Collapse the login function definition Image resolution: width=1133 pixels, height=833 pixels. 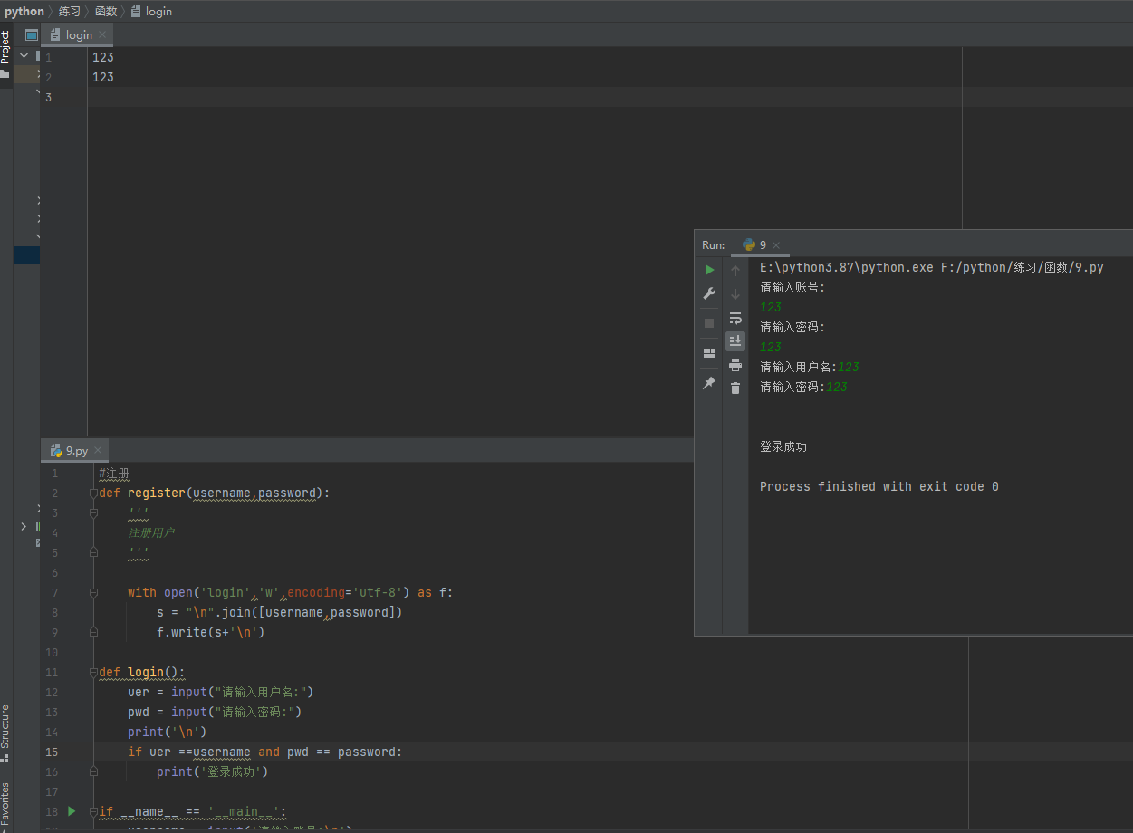(x=93, y=672)
